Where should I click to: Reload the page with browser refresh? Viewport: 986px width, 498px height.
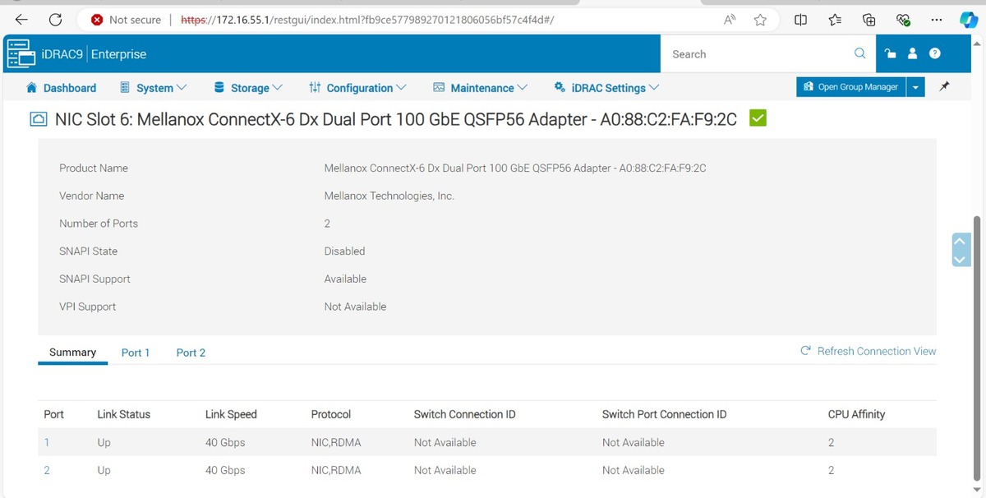[x=55, y=20]
